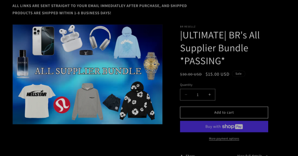The height and width of the screenshot is (156, 298).
Task: Click the black floral Denim Tears hoodie
Action: tap(137, 101)
